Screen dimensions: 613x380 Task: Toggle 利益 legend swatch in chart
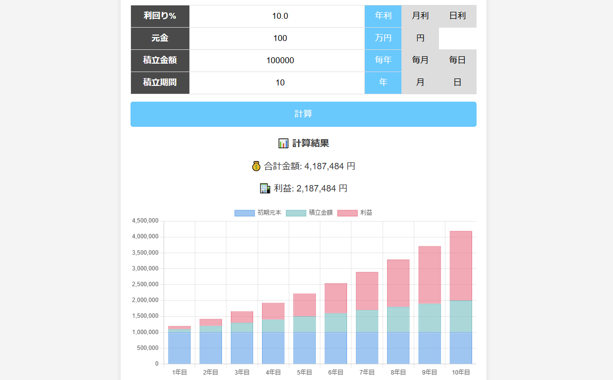click(x=347, y=213)
